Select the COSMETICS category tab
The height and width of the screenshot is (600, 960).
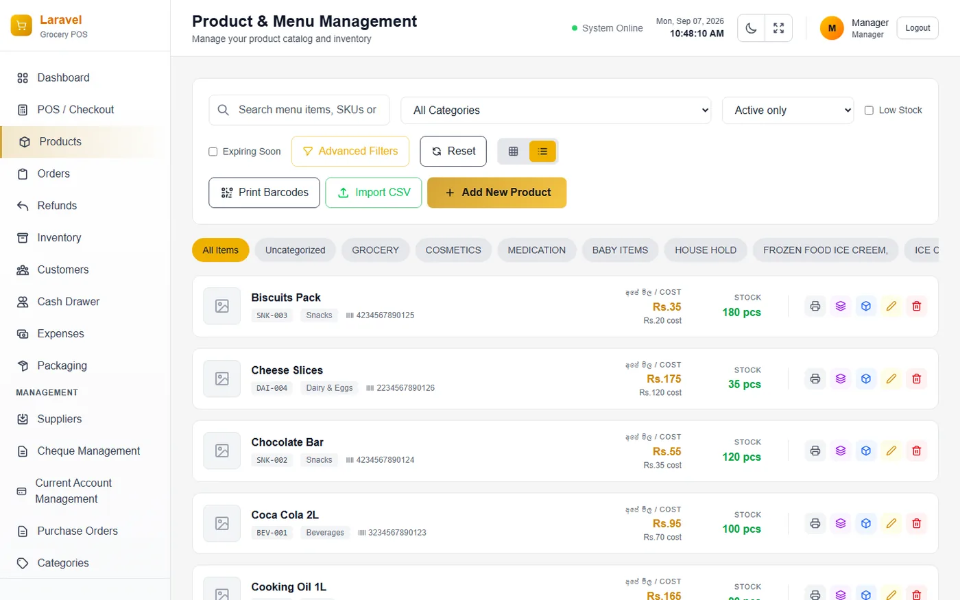click(x=453, y=250)
